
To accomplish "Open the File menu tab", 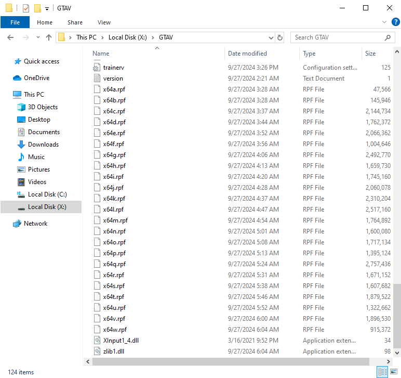I will coord(15,22).
